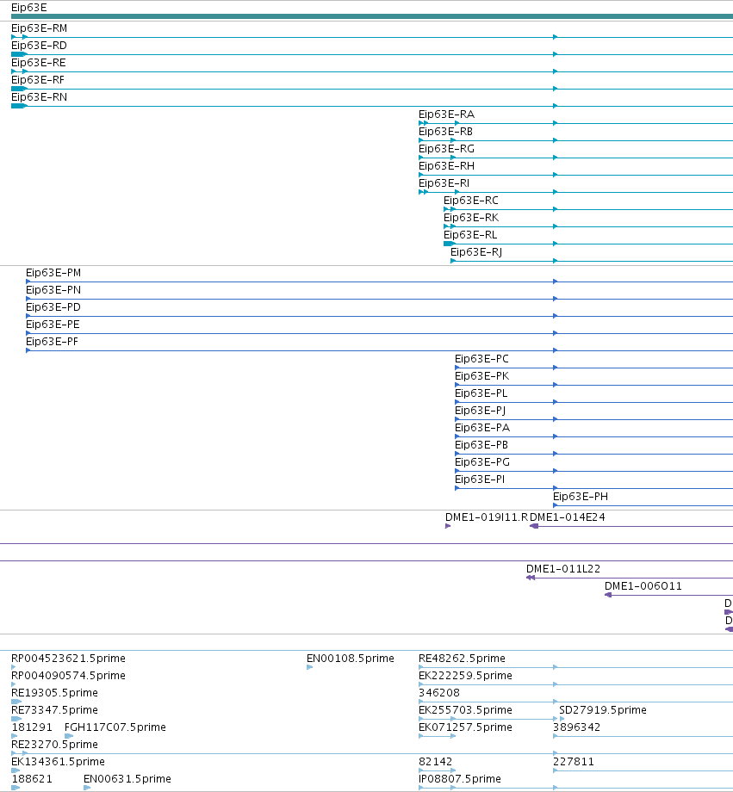Click the Eip63E-PF protein label
This screenshot has width=733, height=792.
[x=52, y=342]
